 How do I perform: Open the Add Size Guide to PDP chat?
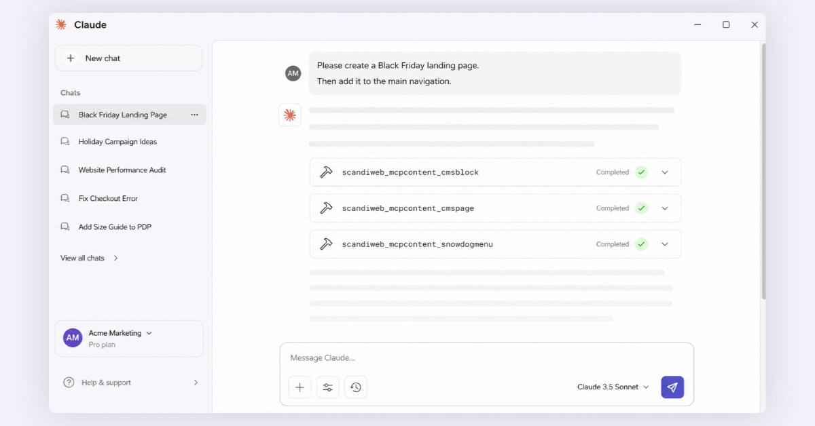pyautogui.click(x=115, y=227)
